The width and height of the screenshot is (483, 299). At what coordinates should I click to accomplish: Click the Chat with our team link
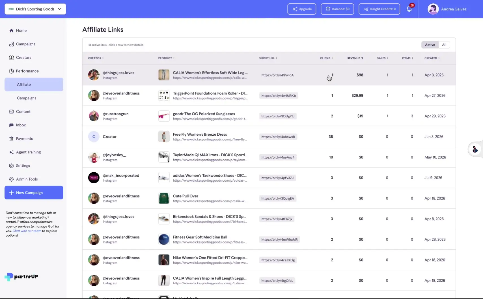tap(27, 231)
